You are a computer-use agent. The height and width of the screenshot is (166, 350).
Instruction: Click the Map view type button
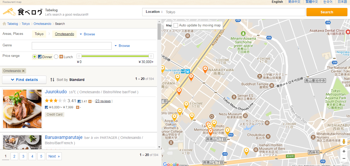(x=169, y=25)
